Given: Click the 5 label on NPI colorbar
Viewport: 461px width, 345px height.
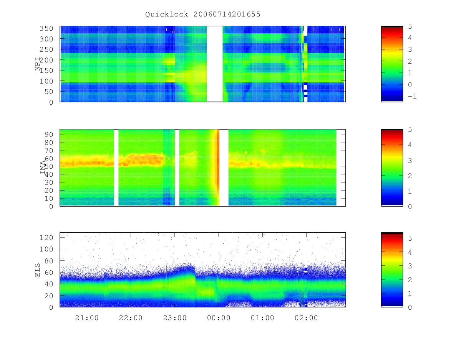Looking at the screenshot, I should tap(410, 26).
